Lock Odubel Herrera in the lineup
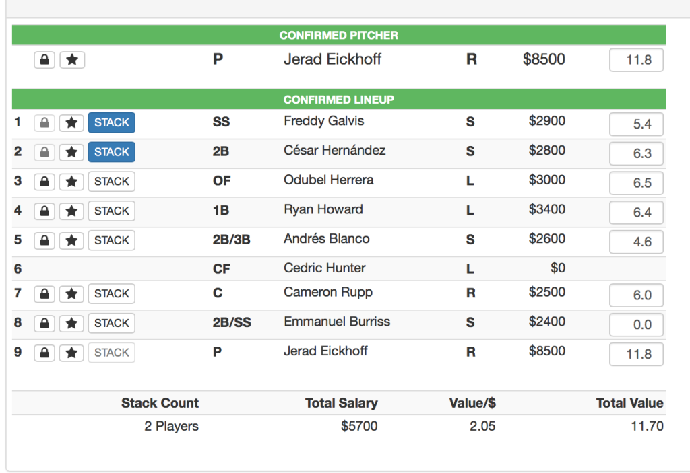The width and height of the screenshot is (690, 473). [44, 182]
